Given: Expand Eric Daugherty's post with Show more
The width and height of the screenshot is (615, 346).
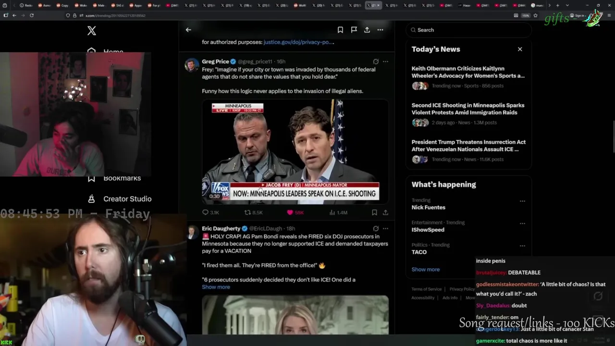Looking at the screenshot, I should [x=216, y=287].
